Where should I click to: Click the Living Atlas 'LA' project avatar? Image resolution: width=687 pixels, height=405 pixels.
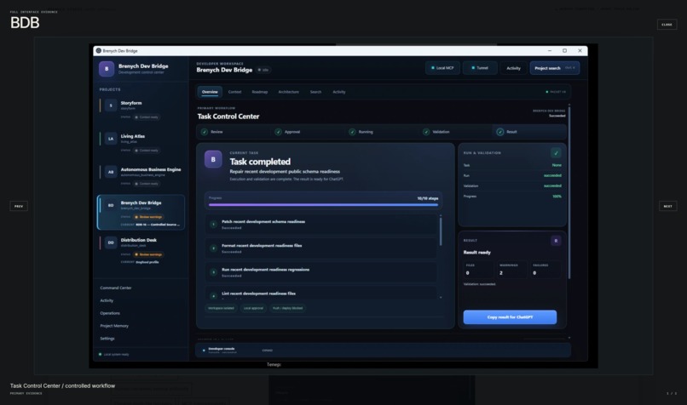click(x=111, y=139)
